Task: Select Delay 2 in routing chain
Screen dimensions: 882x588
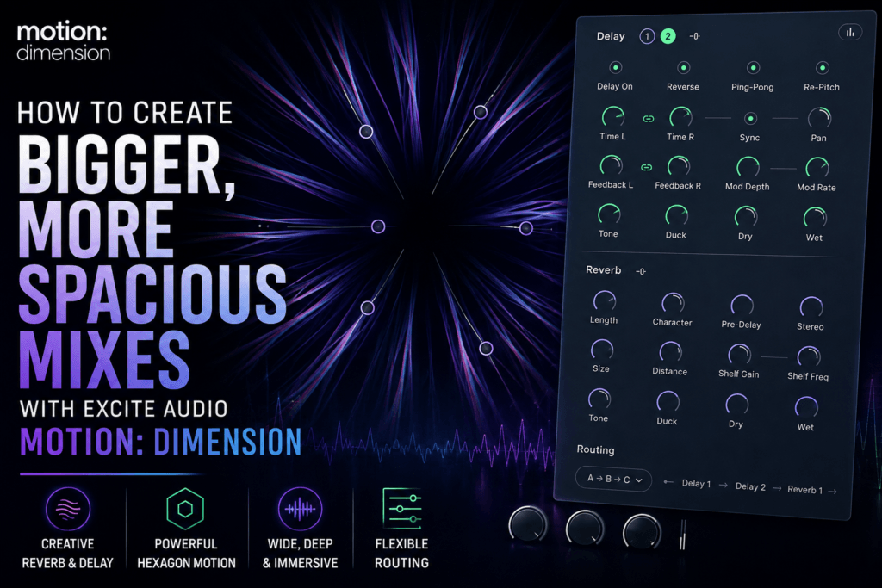Action: tap(750, 486)
